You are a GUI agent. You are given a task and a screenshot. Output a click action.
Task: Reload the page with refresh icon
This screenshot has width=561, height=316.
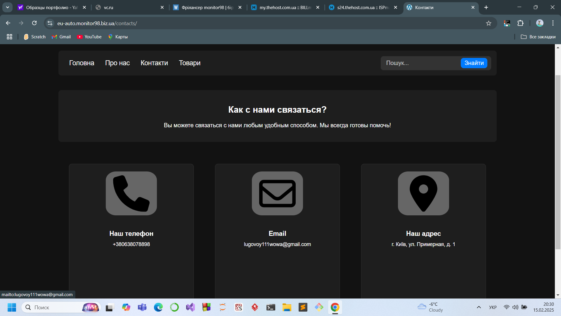34,23
